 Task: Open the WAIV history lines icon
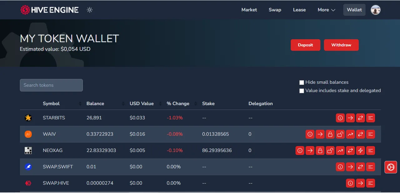[x=370, y=134]
